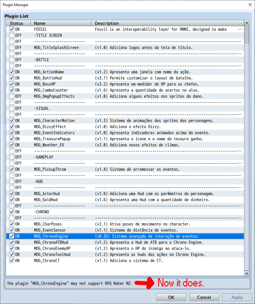
Task: Select the -GAMEPLAY section row name
Action: [44, 157]
